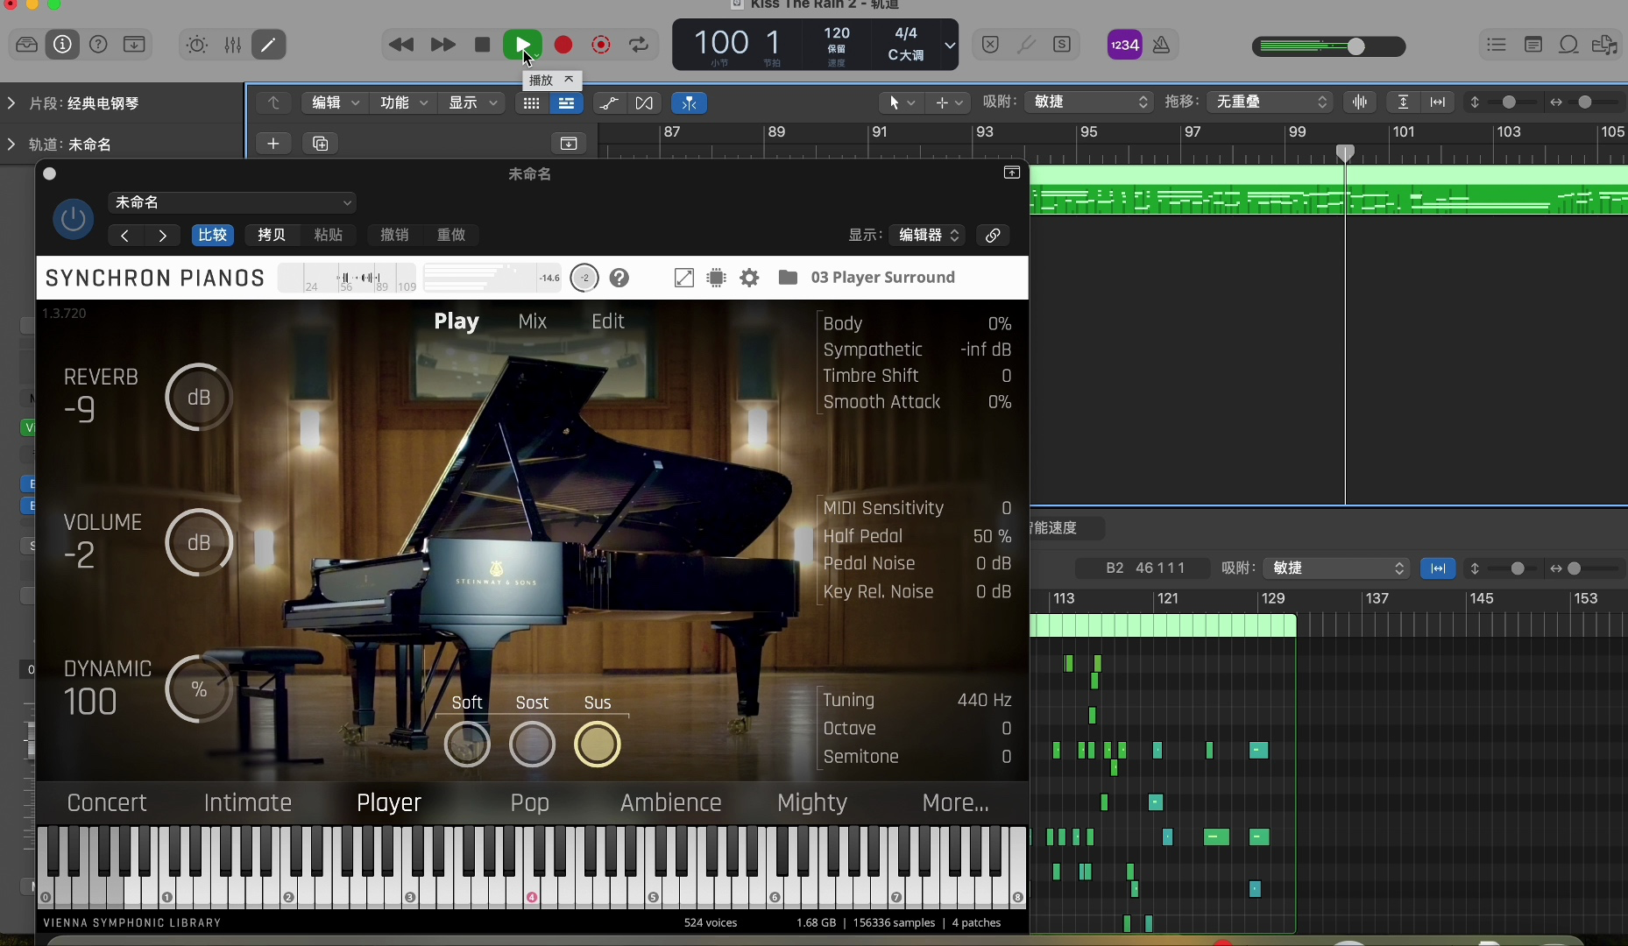This screenshot has width=1628, height=946.
Task: Click the 粘贴 paste button
Action: [x=329, y=235]
